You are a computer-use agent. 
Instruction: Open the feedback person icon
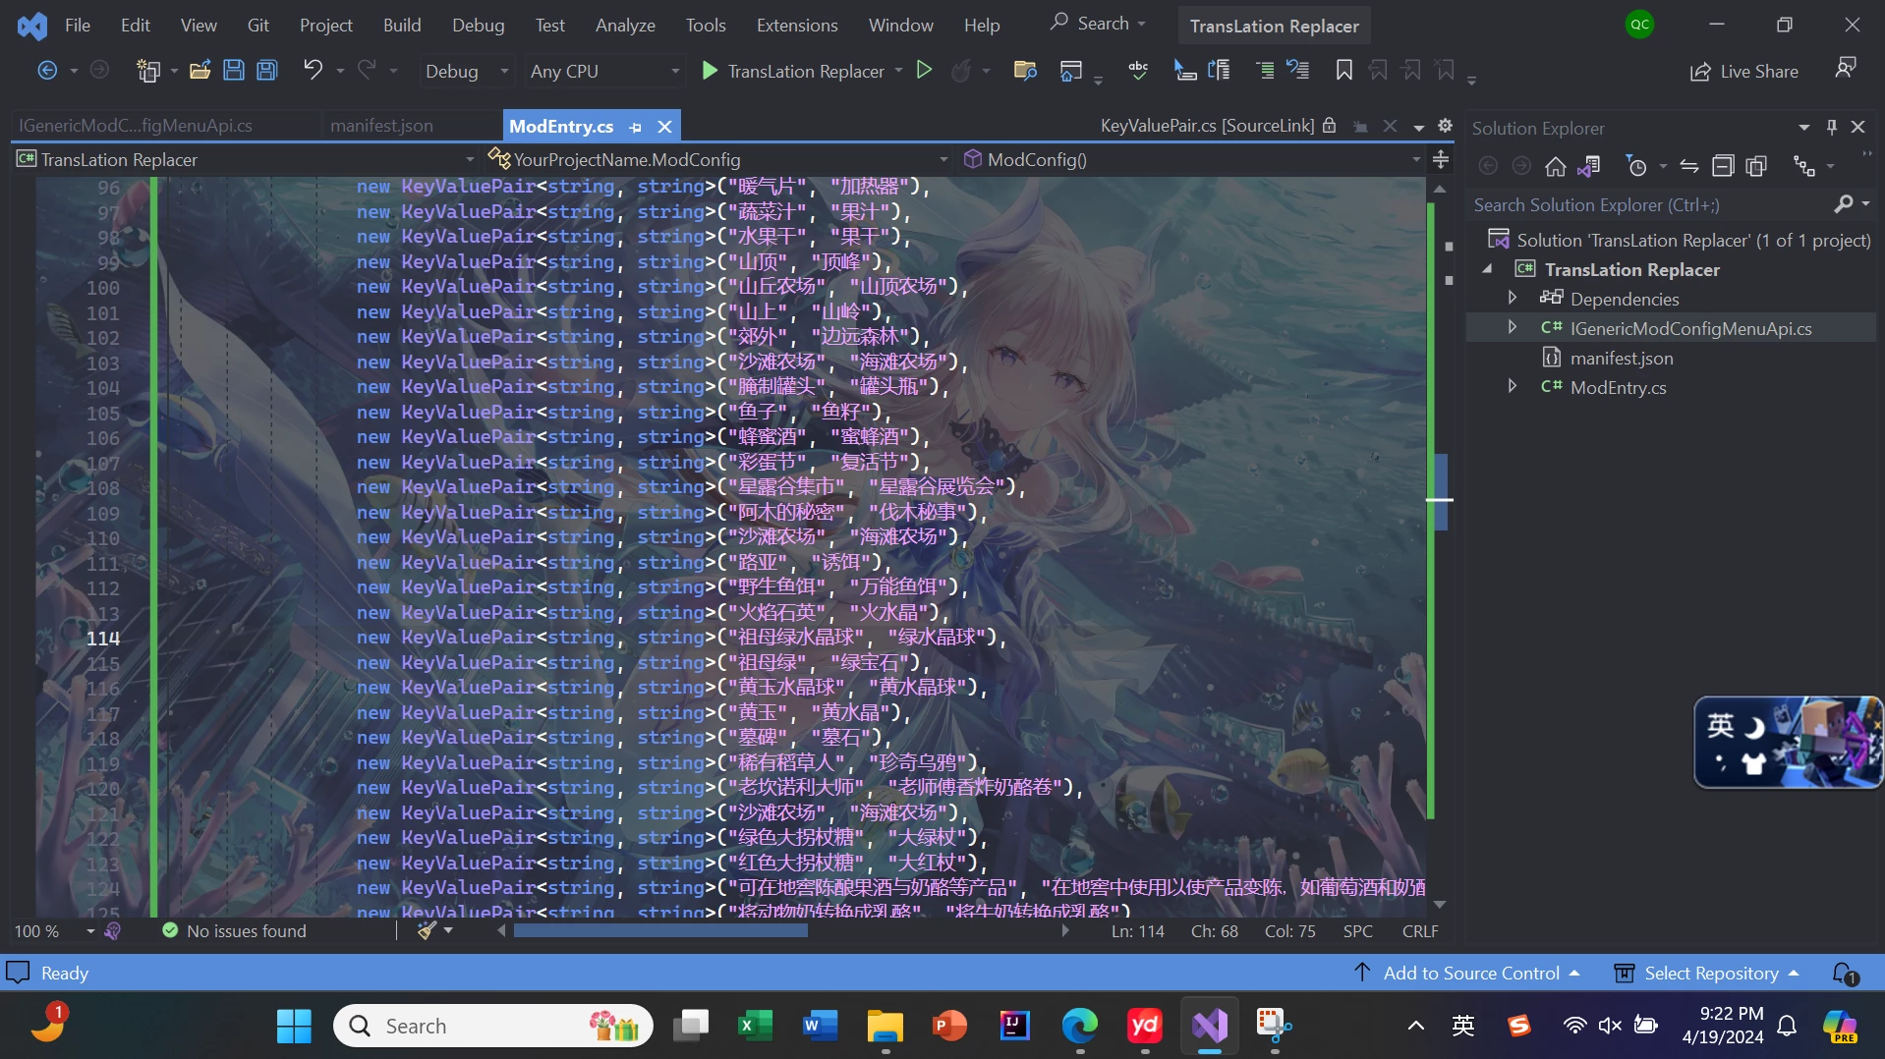pos(1846,68)
